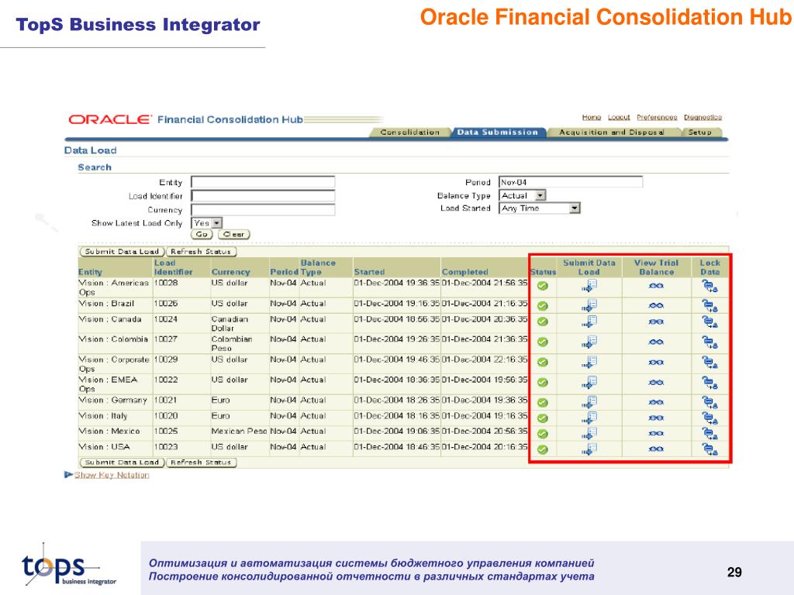794x595 pixels.
Task: Click green status checkmark for Vision : USA
Action: [x=542, y=449]
